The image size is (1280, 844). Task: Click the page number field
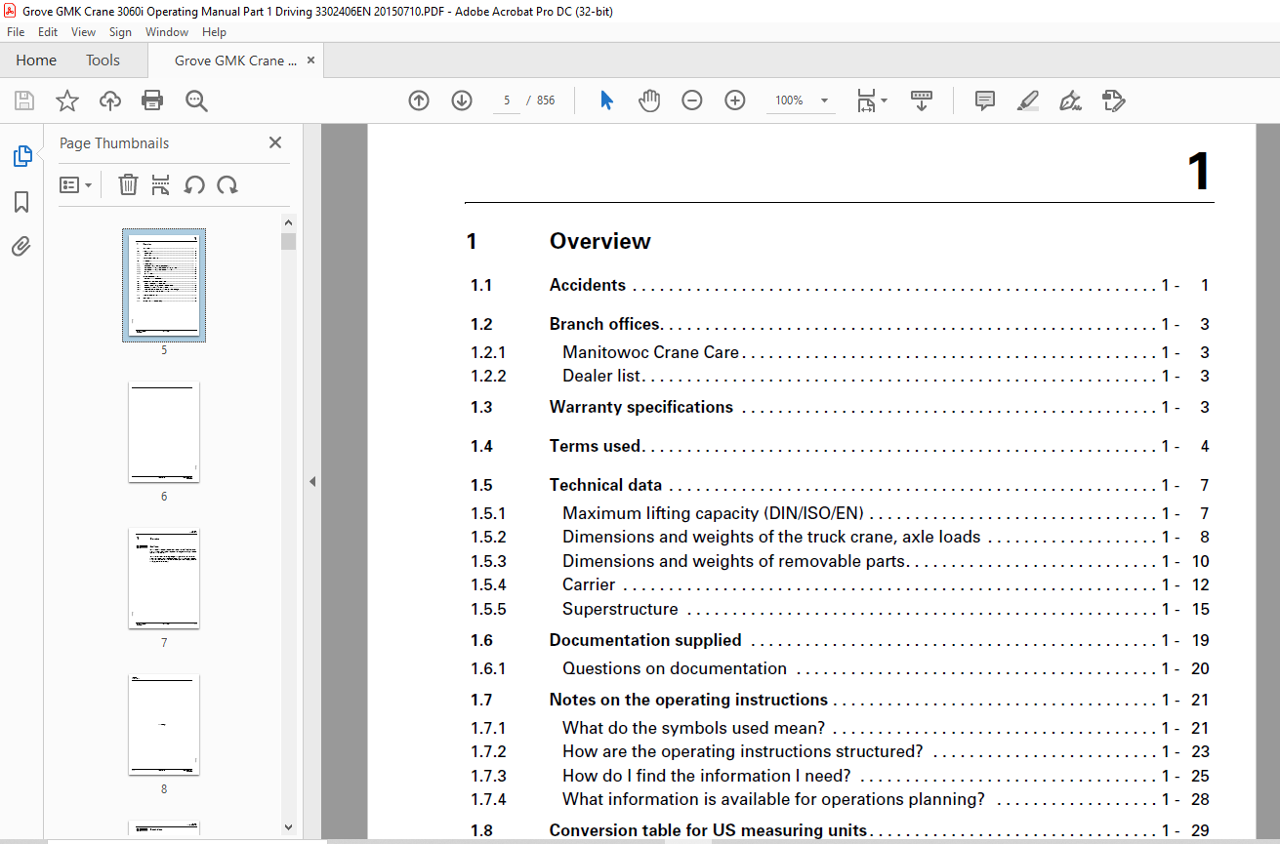pos(507,100)
